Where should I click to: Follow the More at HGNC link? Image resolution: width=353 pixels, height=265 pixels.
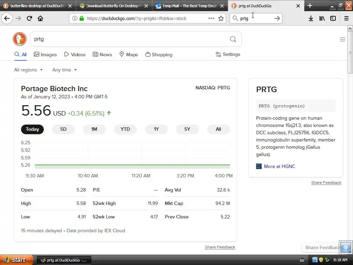click(279, 166)
